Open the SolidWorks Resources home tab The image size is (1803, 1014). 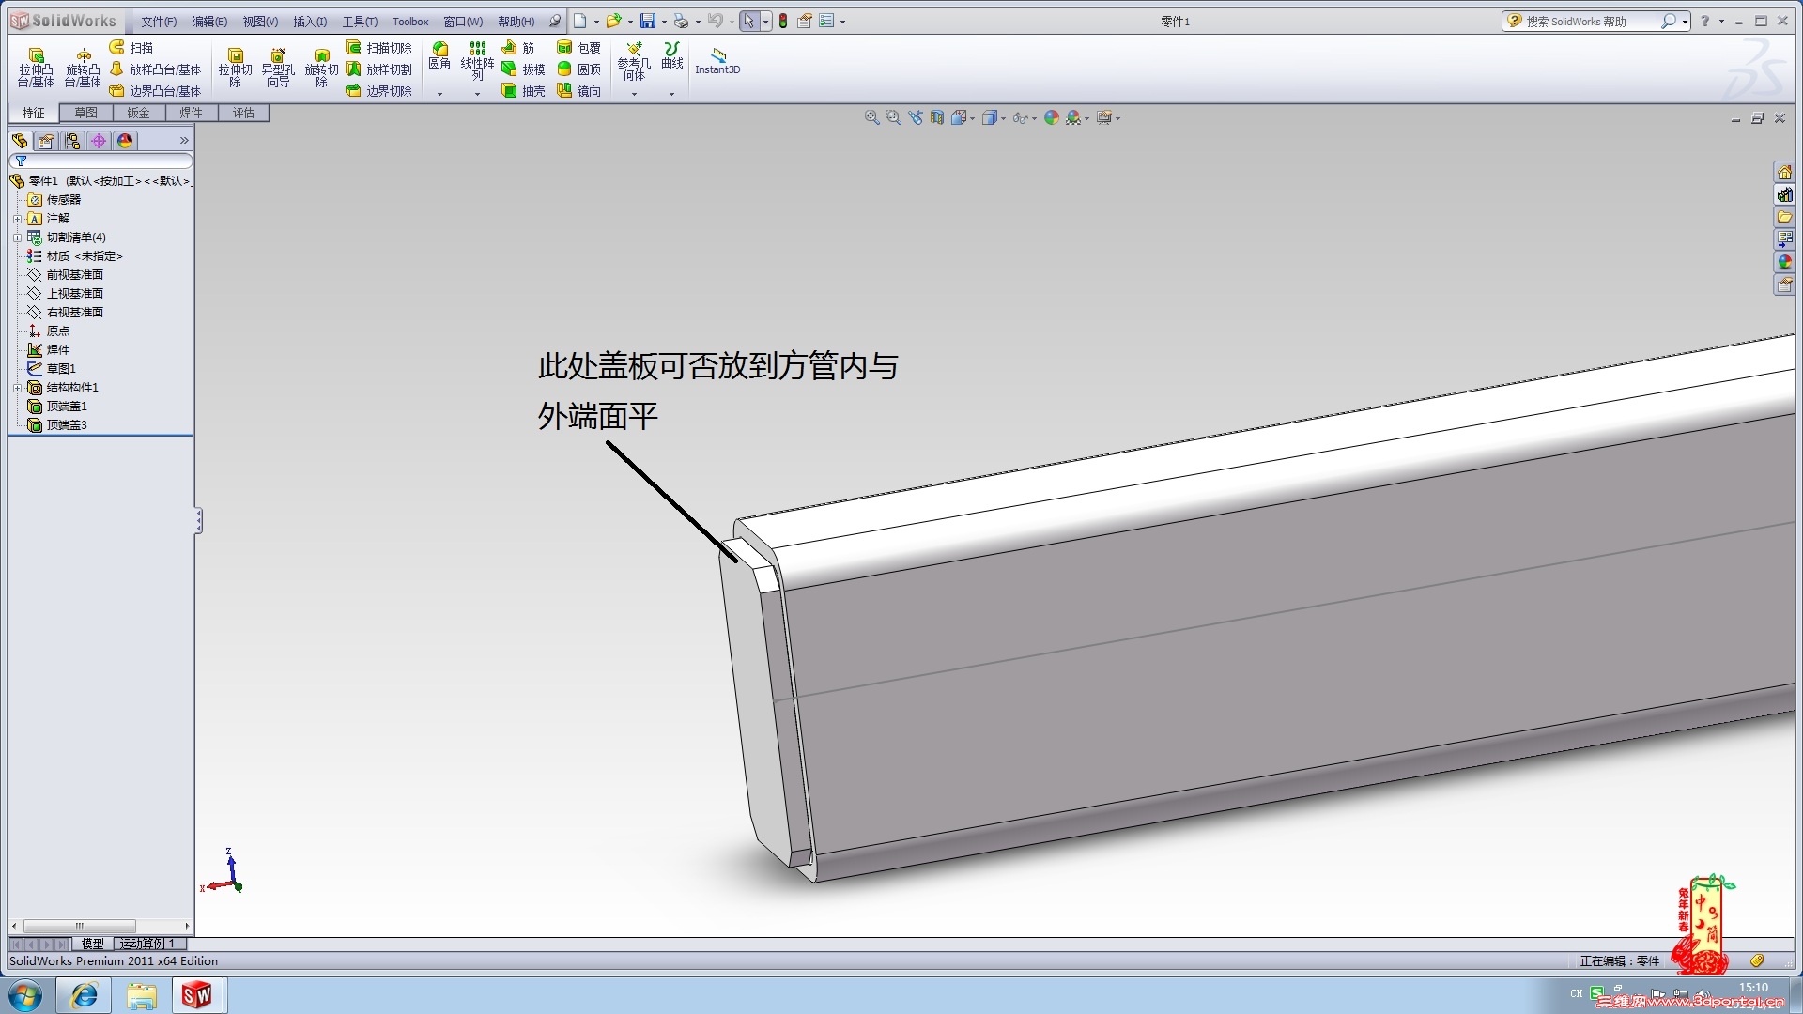[x=1784, y=173]
